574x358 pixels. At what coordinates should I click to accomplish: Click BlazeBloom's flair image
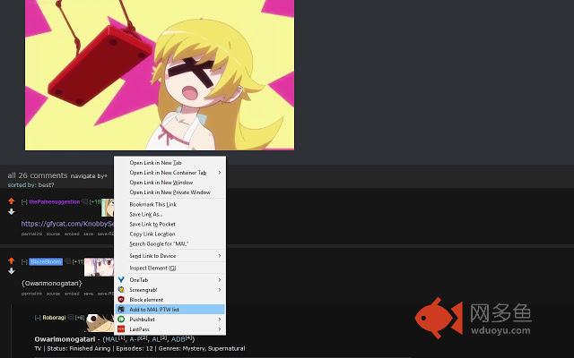[99, 267]
